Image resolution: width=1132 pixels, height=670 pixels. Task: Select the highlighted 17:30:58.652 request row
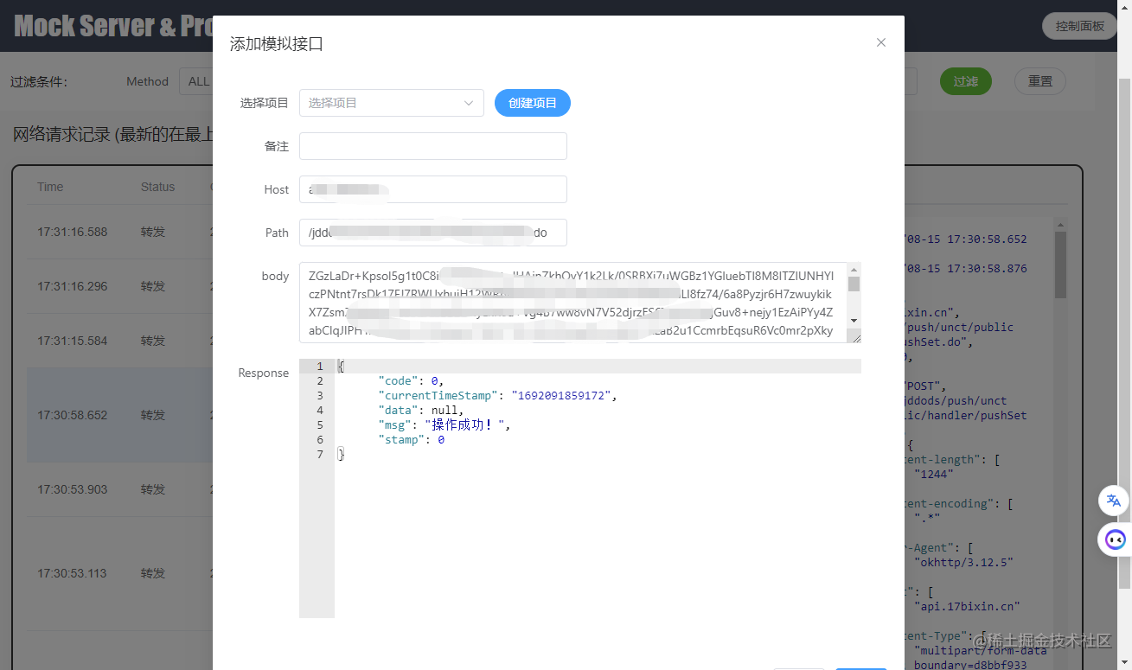click(119, 415)
